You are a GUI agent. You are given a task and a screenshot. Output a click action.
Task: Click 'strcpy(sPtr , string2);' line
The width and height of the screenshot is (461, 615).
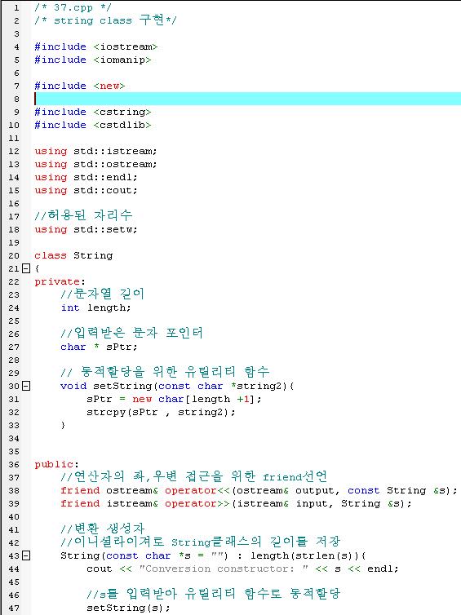coord(161,412)
